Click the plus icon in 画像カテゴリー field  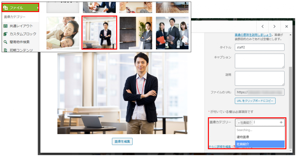coord(281,123)
